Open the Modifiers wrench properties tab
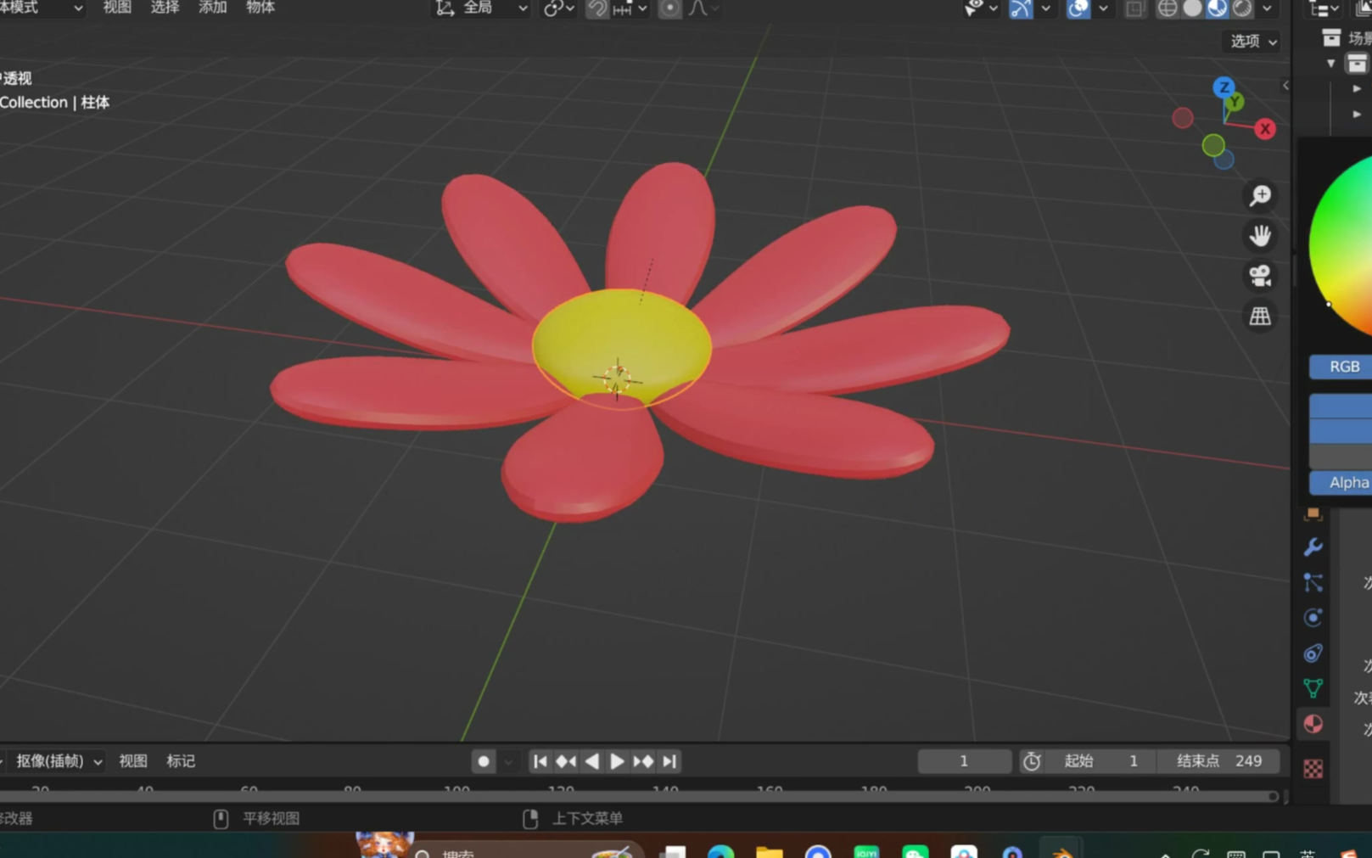The image size is (1372, 858). [1313, 547]
